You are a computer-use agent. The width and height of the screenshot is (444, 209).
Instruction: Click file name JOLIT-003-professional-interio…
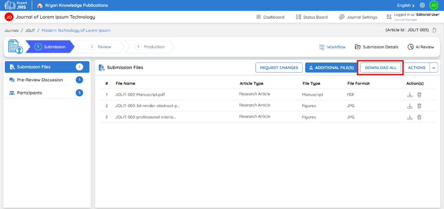pos(146,117)
